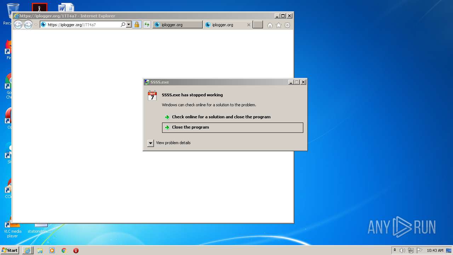Open the recent pages dropdown arrow
453x255 pixels.
(x=36, y=25)
